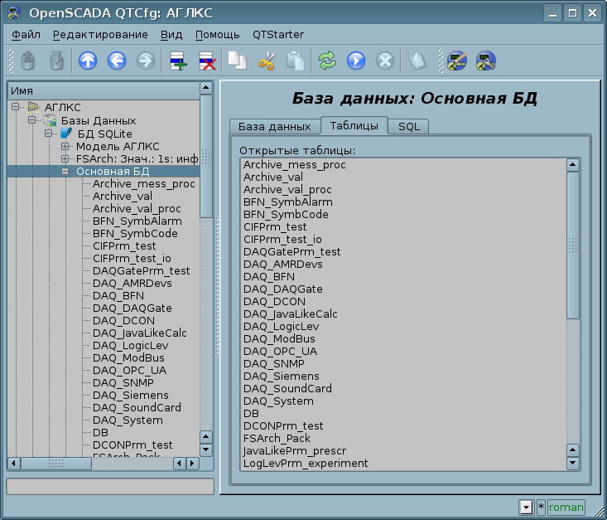This screenshot has width=607, height=520.
Task: Expand the Модель АГЛКС tree node
Action: tap(65, 146)
